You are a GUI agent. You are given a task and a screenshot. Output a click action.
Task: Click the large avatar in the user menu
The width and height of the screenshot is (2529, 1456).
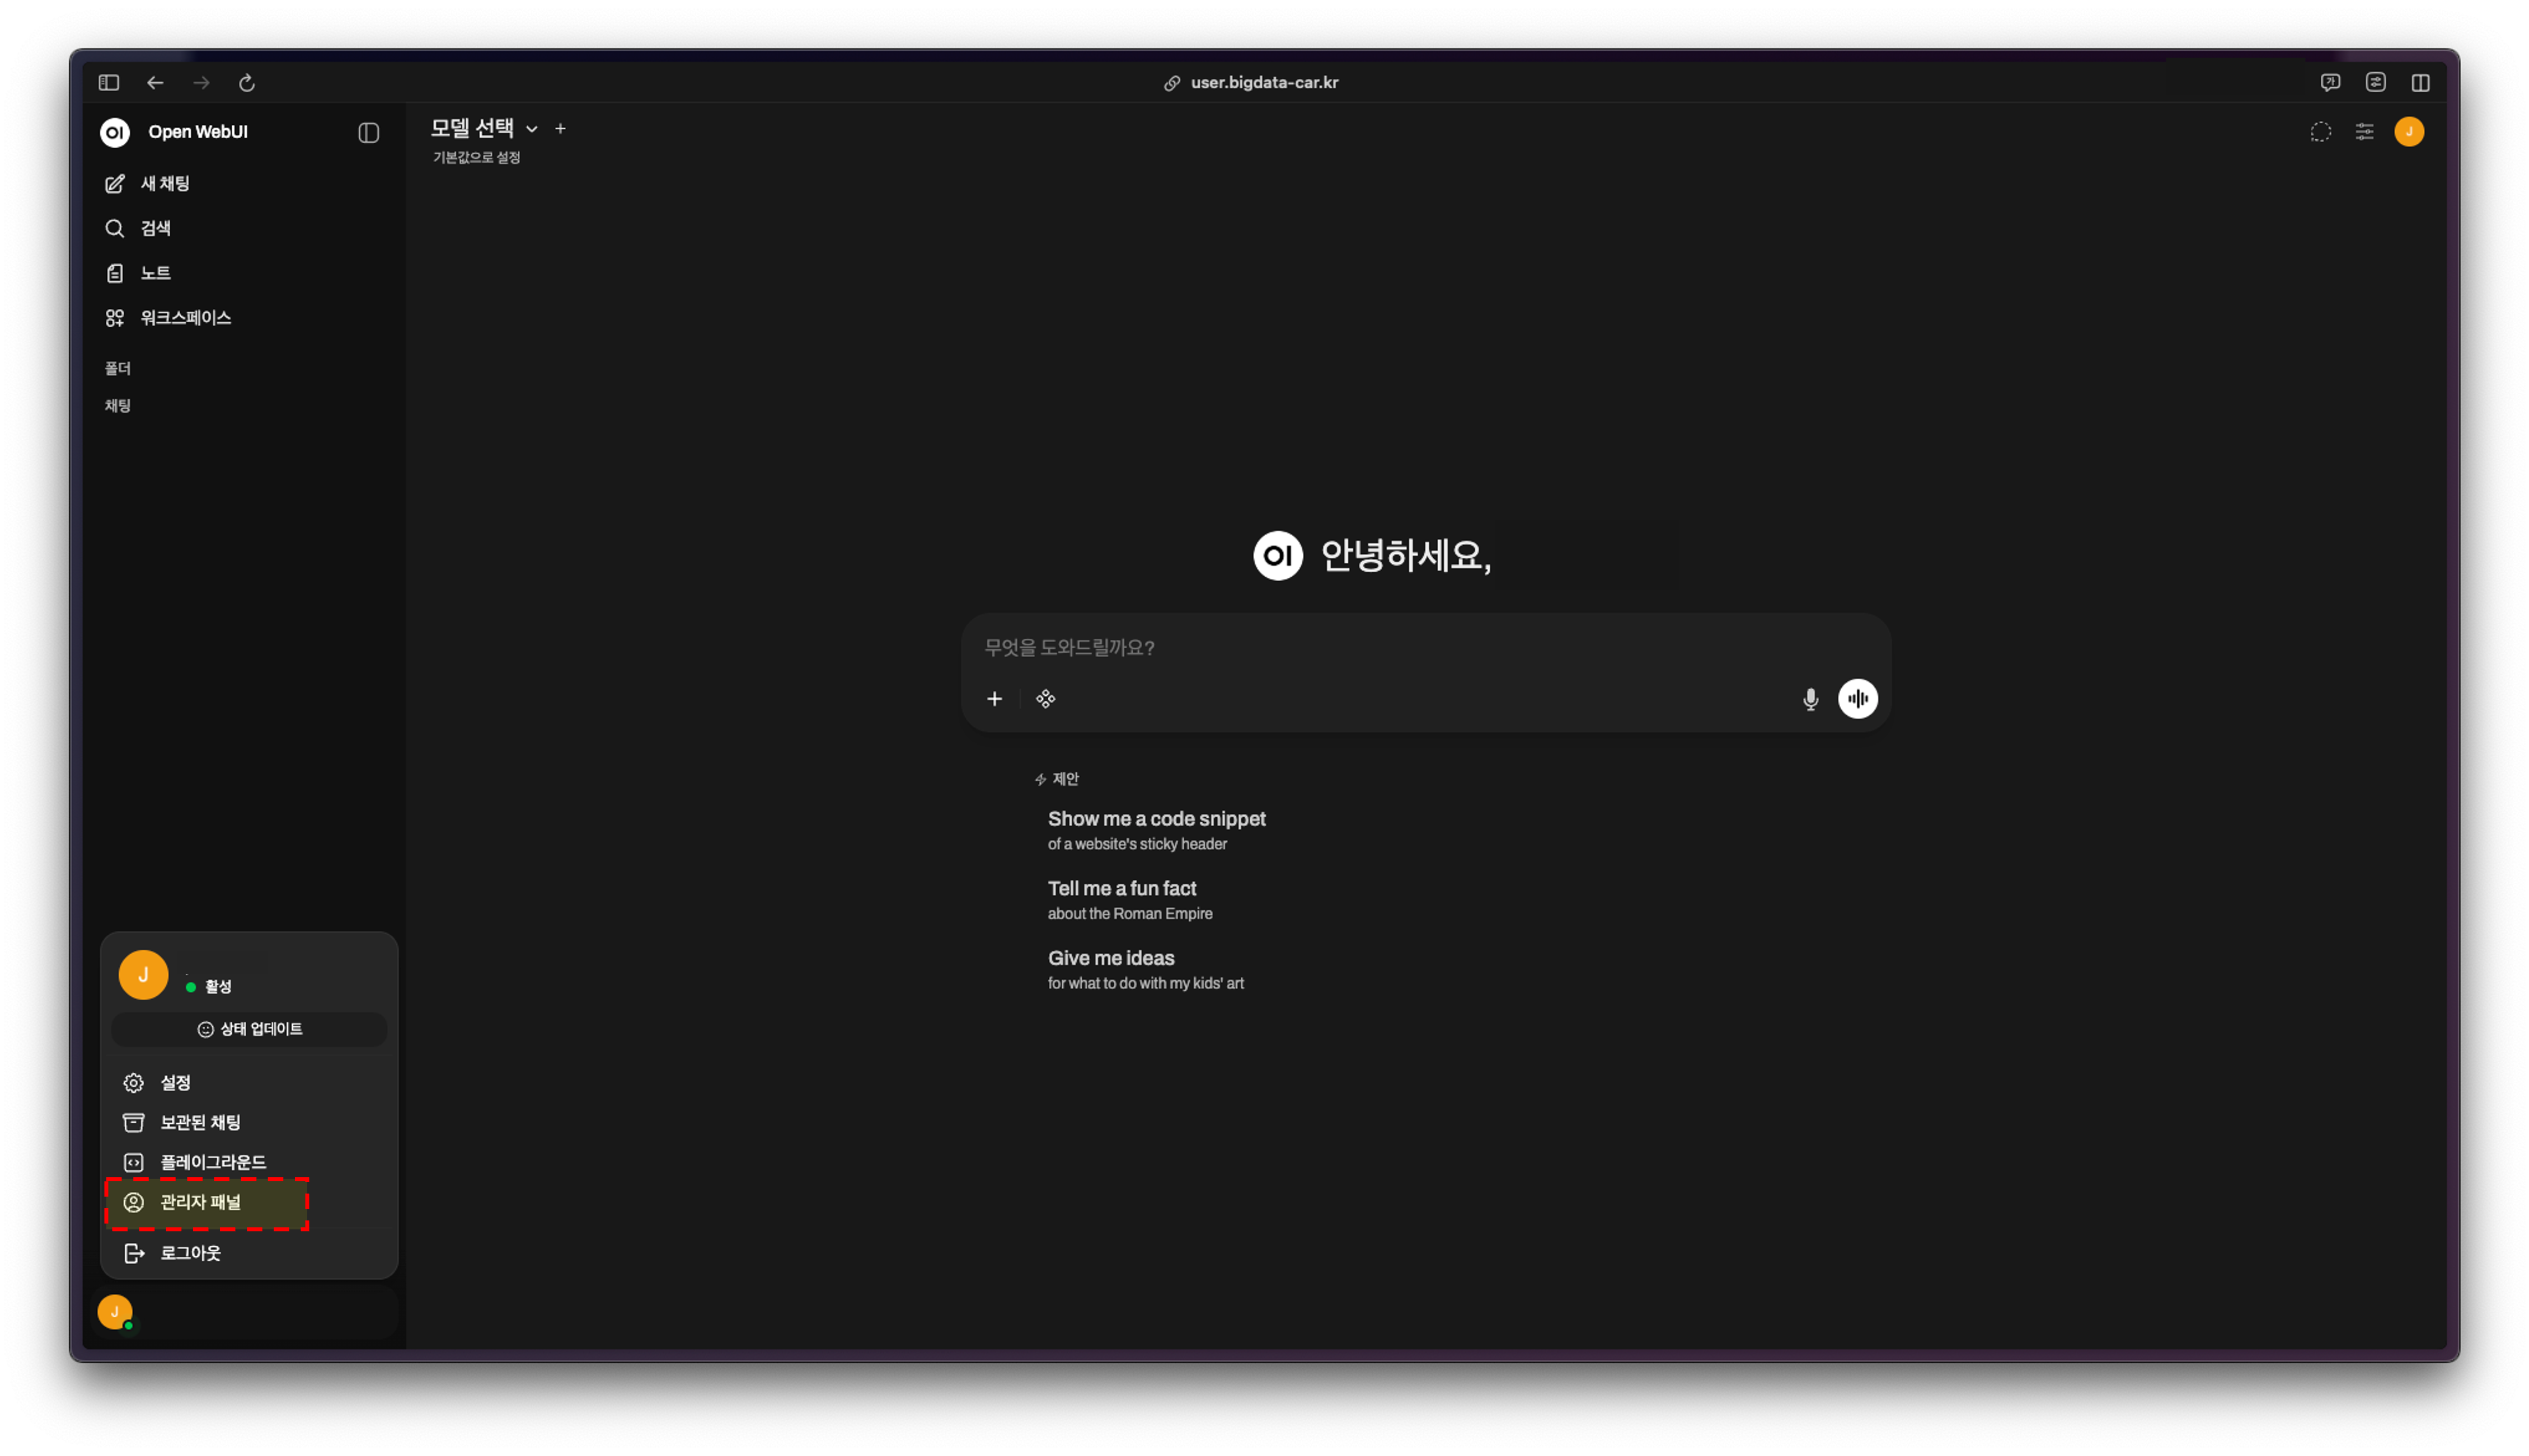click(143, 975)
